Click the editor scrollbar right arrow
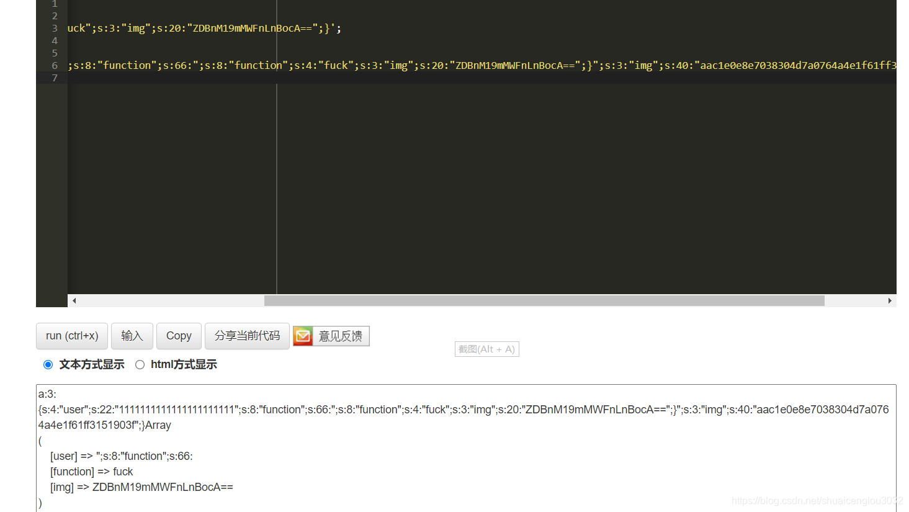 tap(890, 300)
